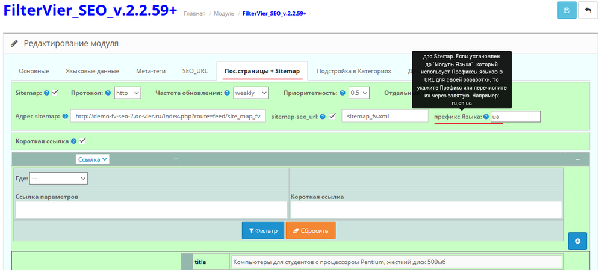Screen dimensions: 602x270
Task: Open the Ссылка column dropdown
Action: [93, 159]
